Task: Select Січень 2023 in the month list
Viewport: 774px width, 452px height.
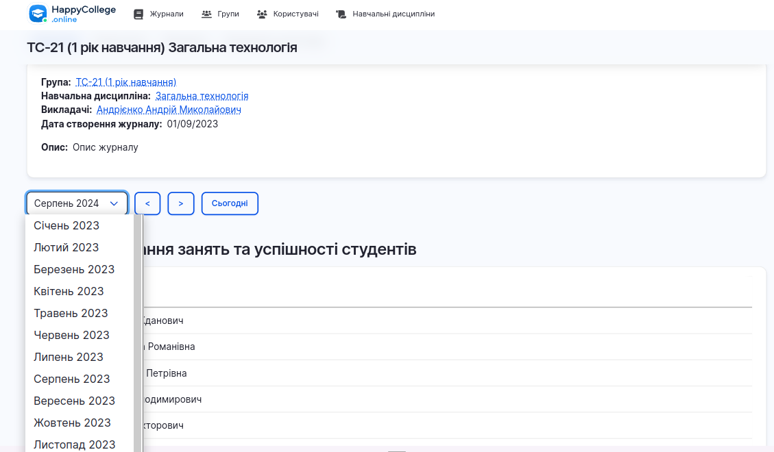Action: click(66, 225)
